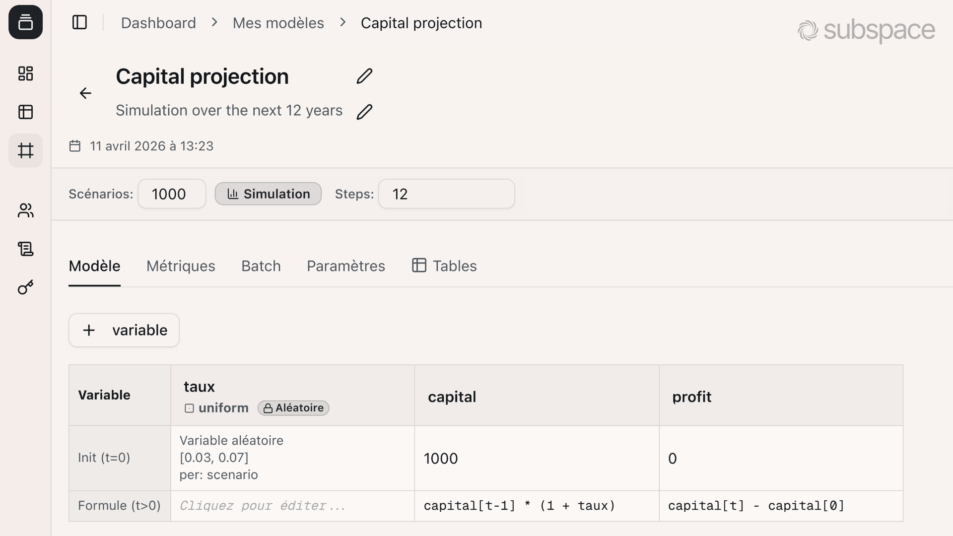
Task: Open the uniform distribution selector
Action: click(x=223, y=407)
